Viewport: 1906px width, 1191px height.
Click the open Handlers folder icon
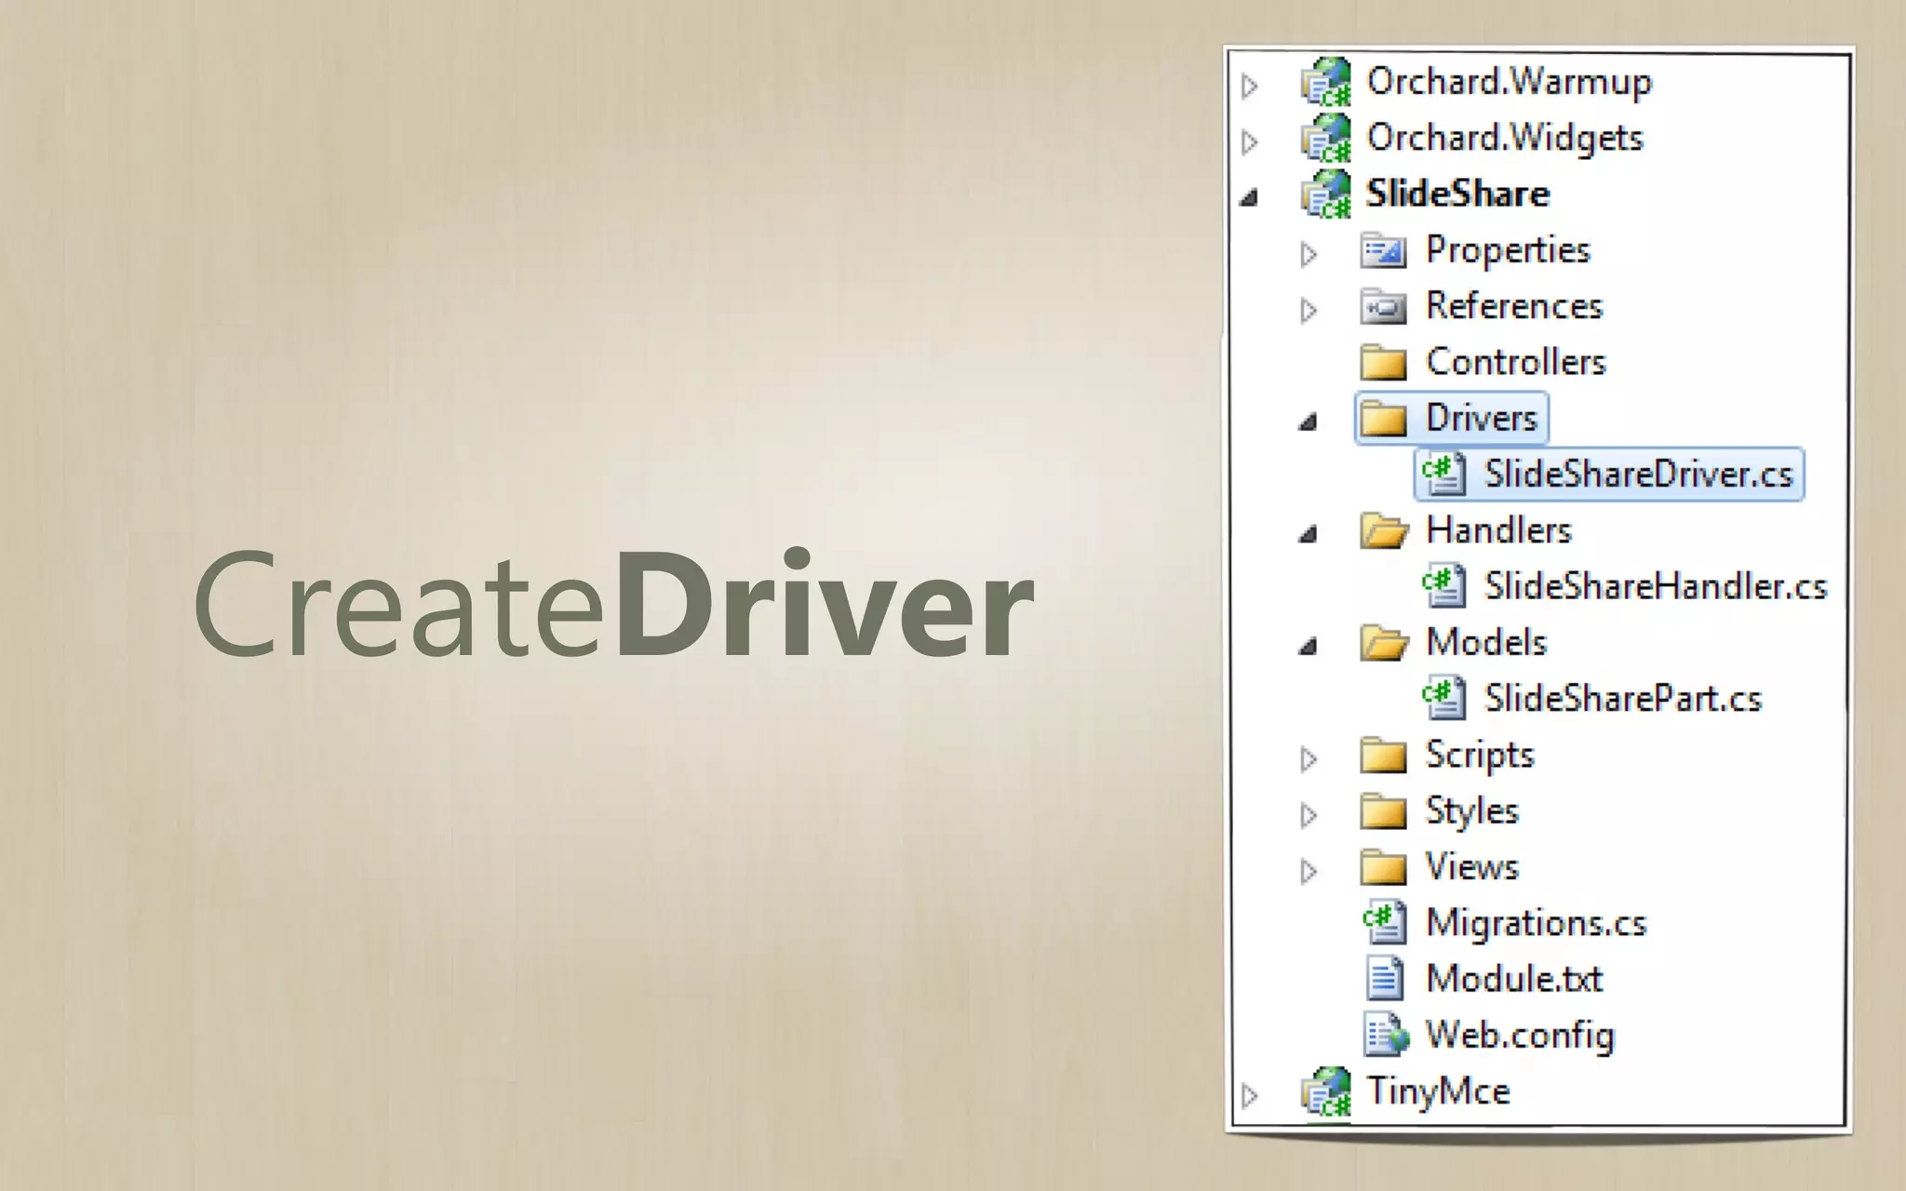coord(1384,530)
